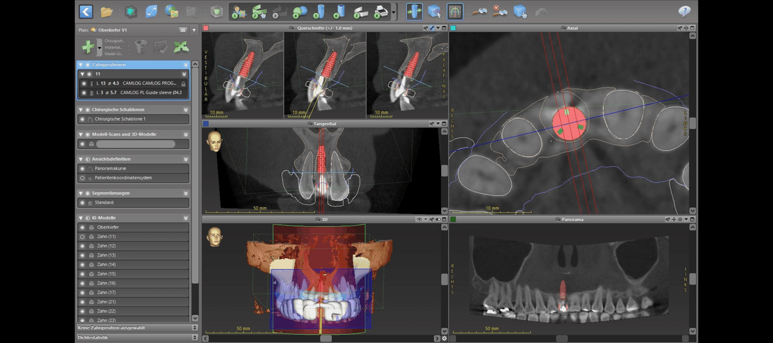This screenshot has height=343, width=773.
Task: Click the reset zoom magnifier icon
Action: [x=499, y=12]
